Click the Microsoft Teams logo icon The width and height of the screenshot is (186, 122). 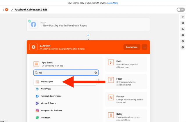[37, 103]
